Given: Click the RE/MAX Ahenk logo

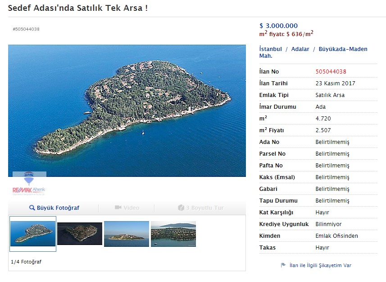Looking at the screenshot, I should pyautogui.click(x=29, y=185).
